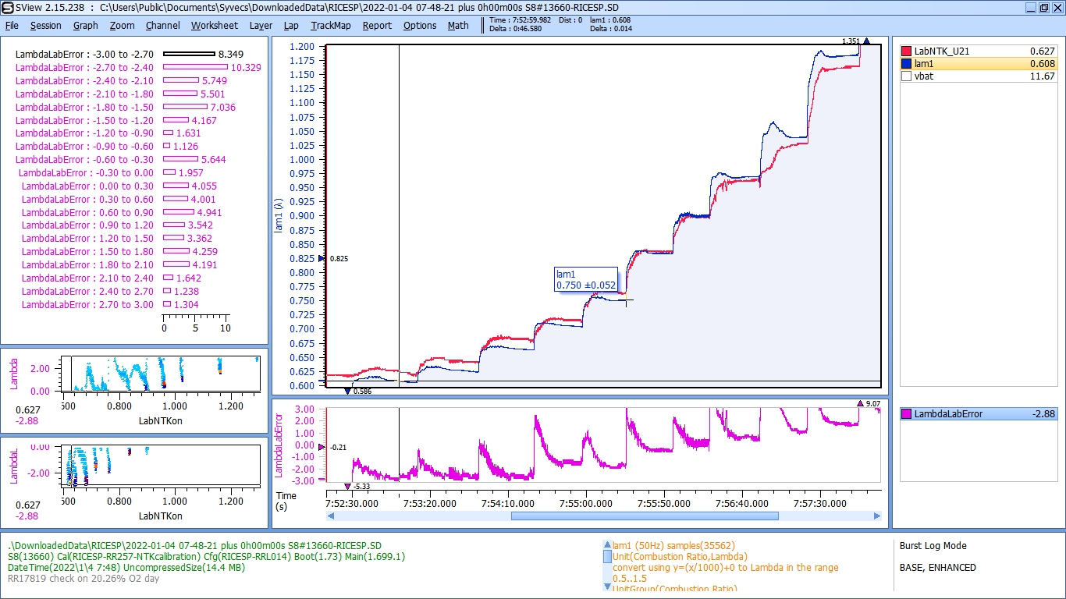This screenshot has width=1066, height=599.
Task: Click the Burst Log Mode text
Action: [933, 546]
